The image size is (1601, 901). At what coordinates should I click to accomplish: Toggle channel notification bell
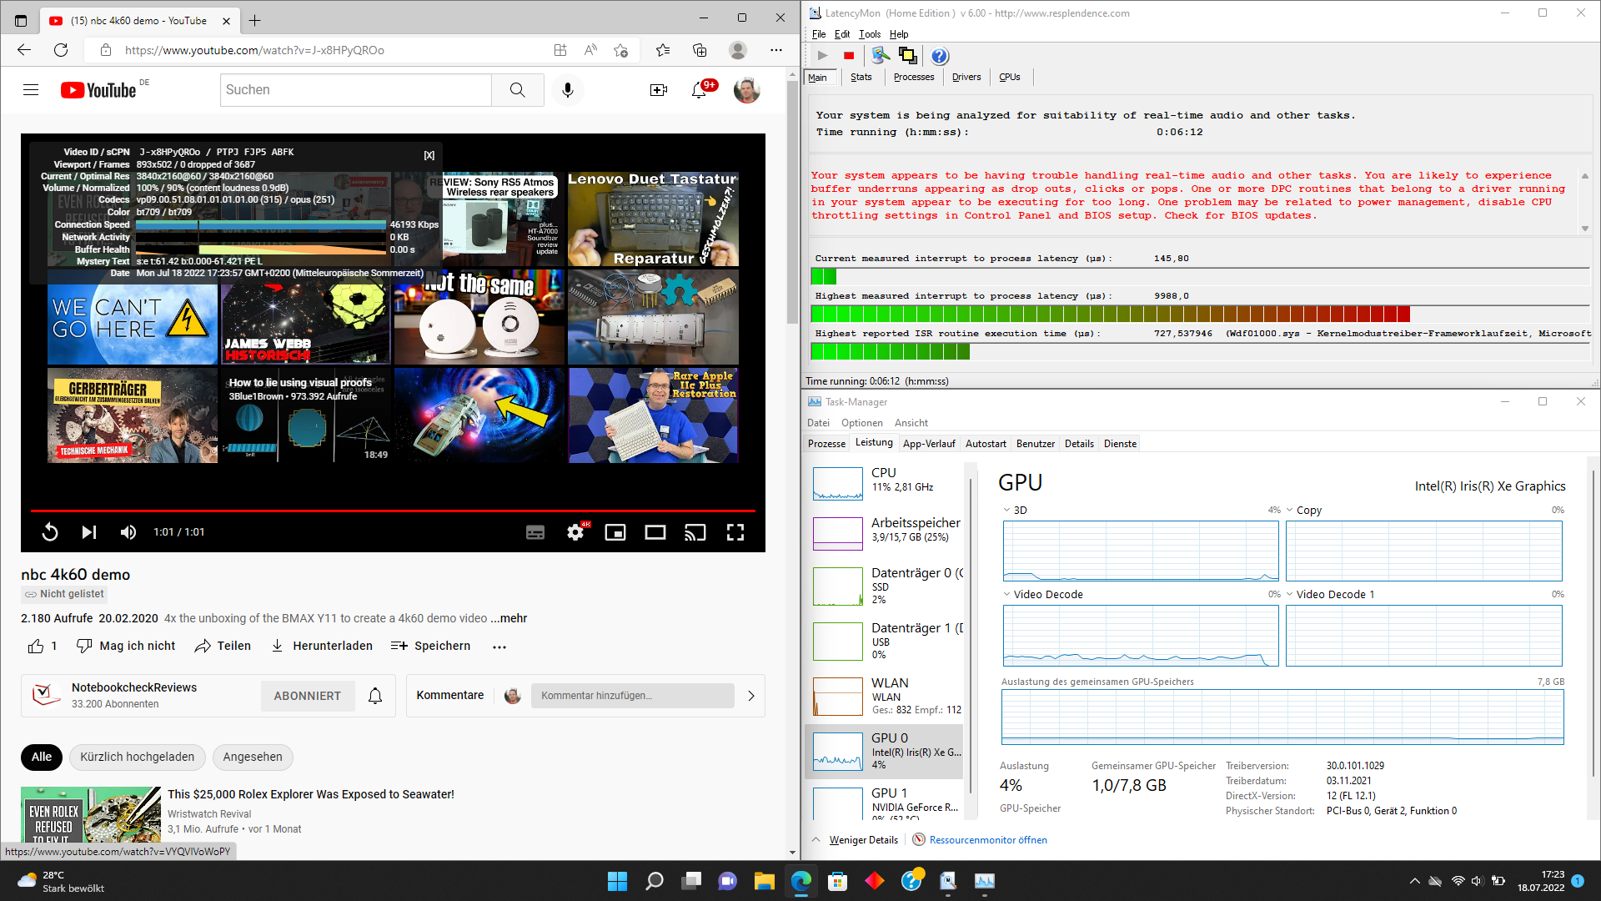tap(375, 696)
